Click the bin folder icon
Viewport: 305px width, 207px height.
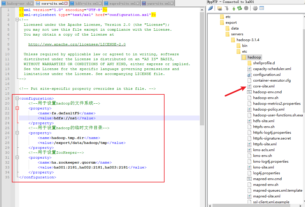pyautogui.click(x=238, y=46)
